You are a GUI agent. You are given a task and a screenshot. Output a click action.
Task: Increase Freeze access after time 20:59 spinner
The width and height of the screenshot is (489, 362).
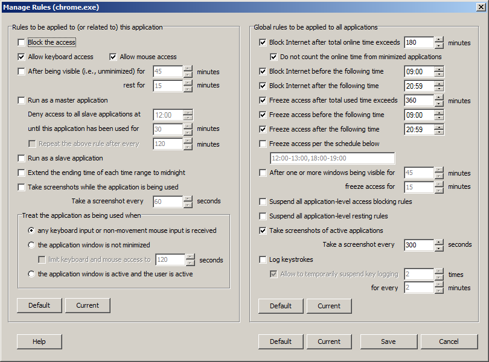(x=439, y=127)
